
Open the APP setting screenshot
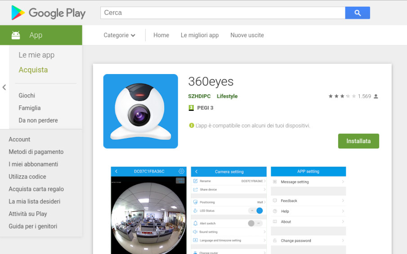tap(309, 210)
